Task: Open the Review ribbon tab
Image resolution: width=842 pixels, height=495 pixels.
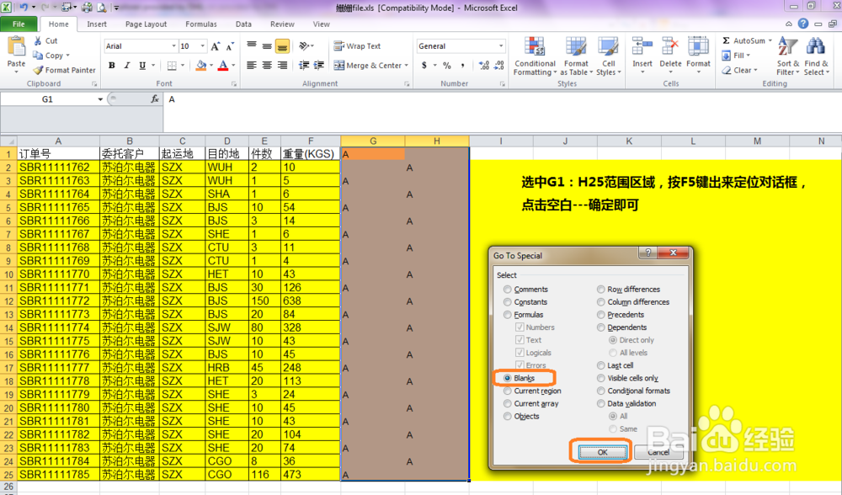Action: point(282,24)
